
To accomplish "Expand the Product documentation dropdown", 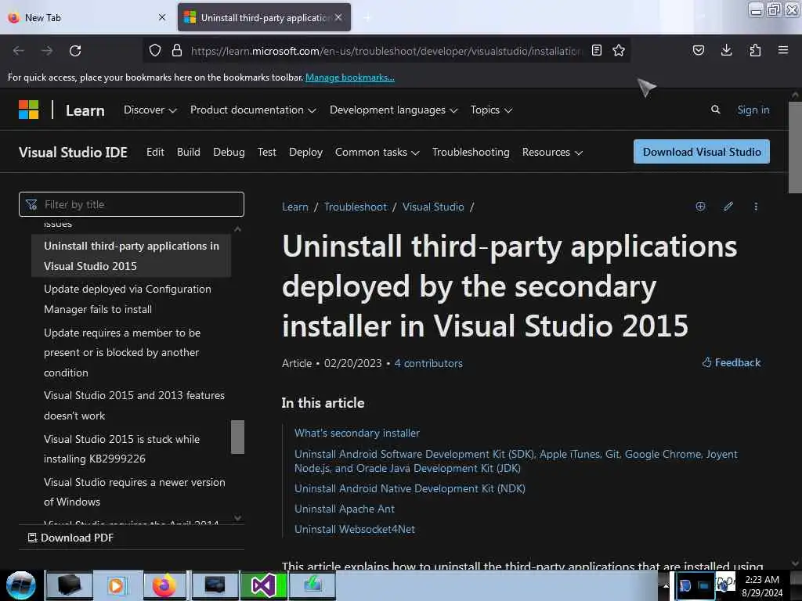I will (x=253, y=110).
